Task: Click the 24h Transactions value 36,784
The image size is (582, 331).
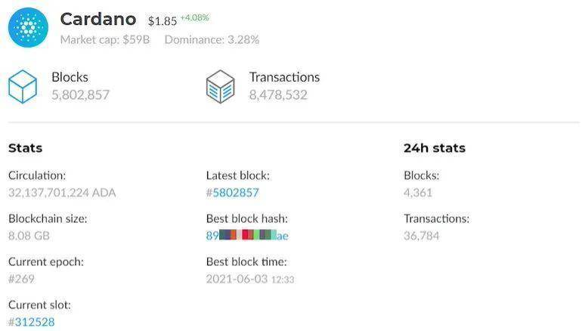Action: 421,236
